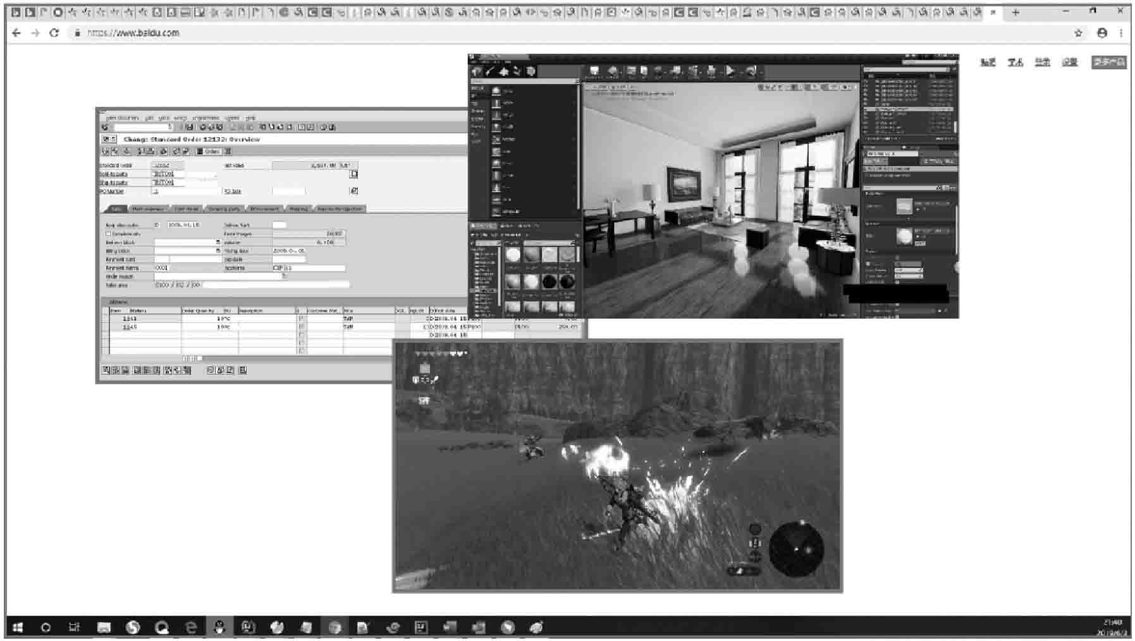The width and height of the screenshot is (1135, 641).
Task: Click the browser profile avatar icon
Action: click(1102, 33)
